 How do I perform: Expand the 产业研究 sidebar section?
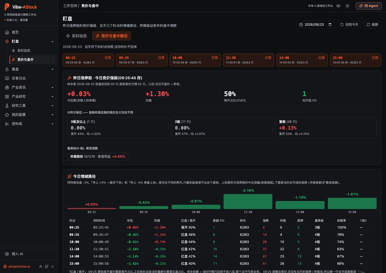[53, 97]
